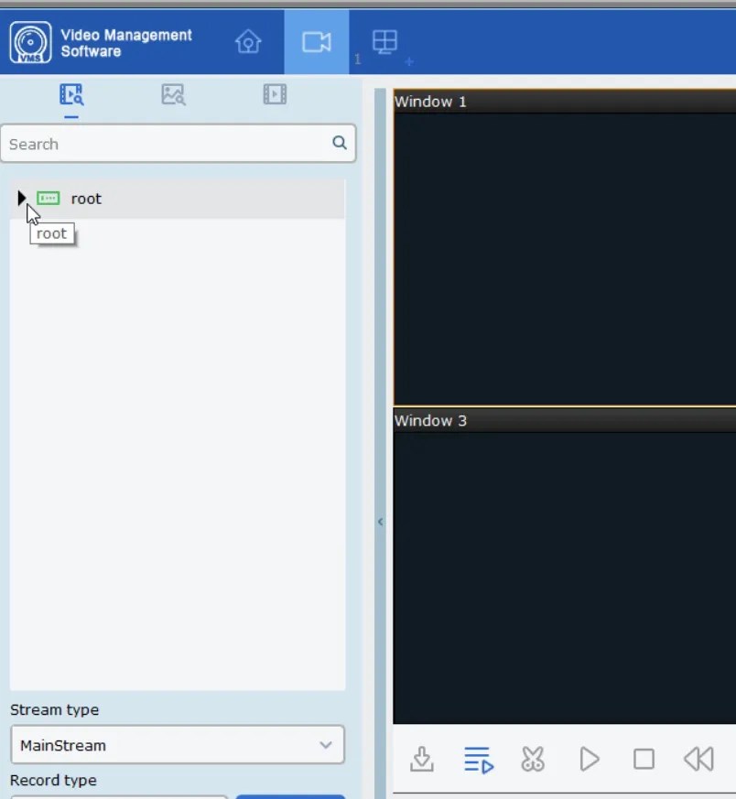Open the camera playback tab
This screenshot has height=799, width=736.
tap(317, 42)
